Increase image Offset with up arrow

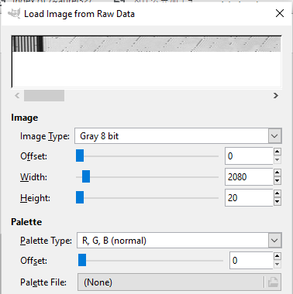tap(277, 152)
